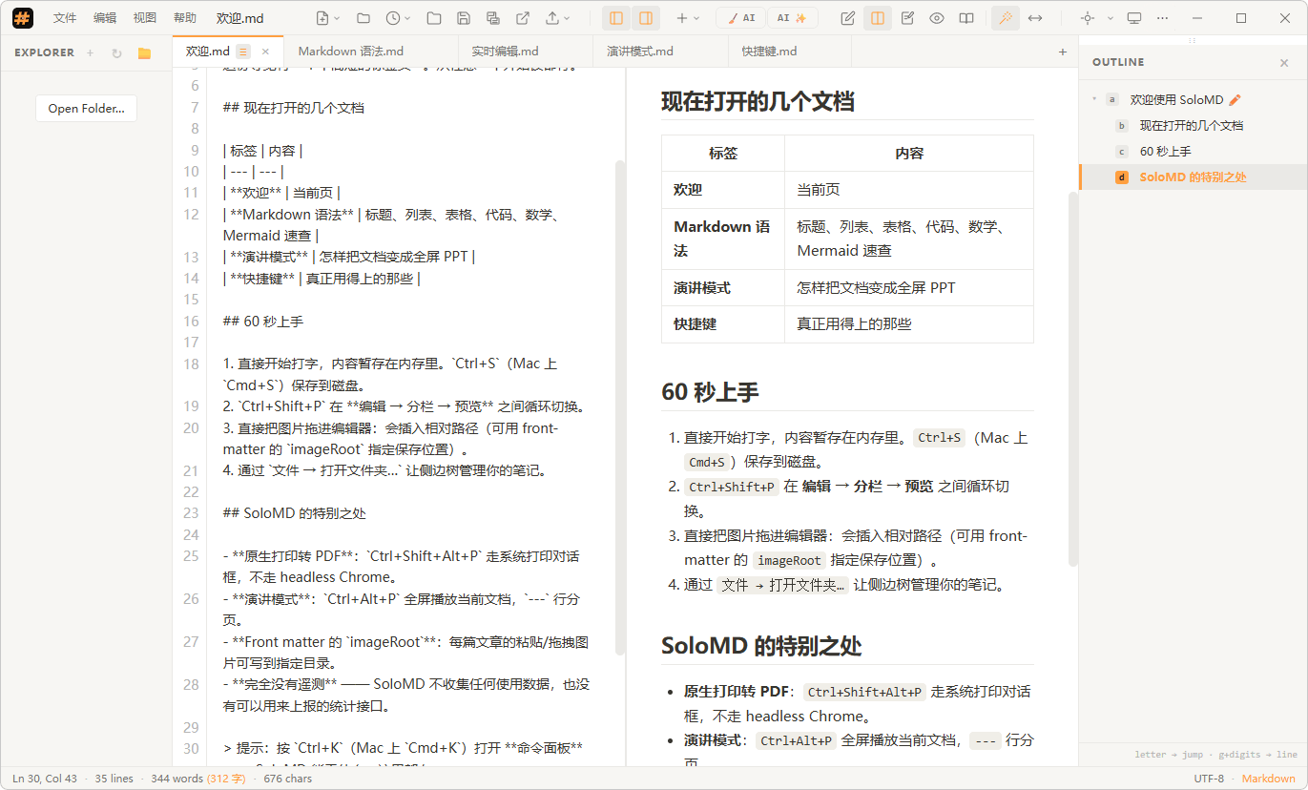Screen dimensions: 1308x790
Task: Click the AI sparkle button
Action: tap(791, 18)
